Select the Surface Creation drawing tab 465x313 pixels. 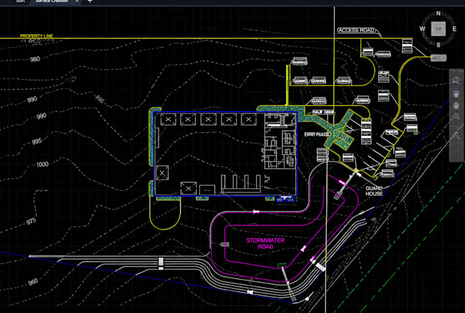point(51,1)
